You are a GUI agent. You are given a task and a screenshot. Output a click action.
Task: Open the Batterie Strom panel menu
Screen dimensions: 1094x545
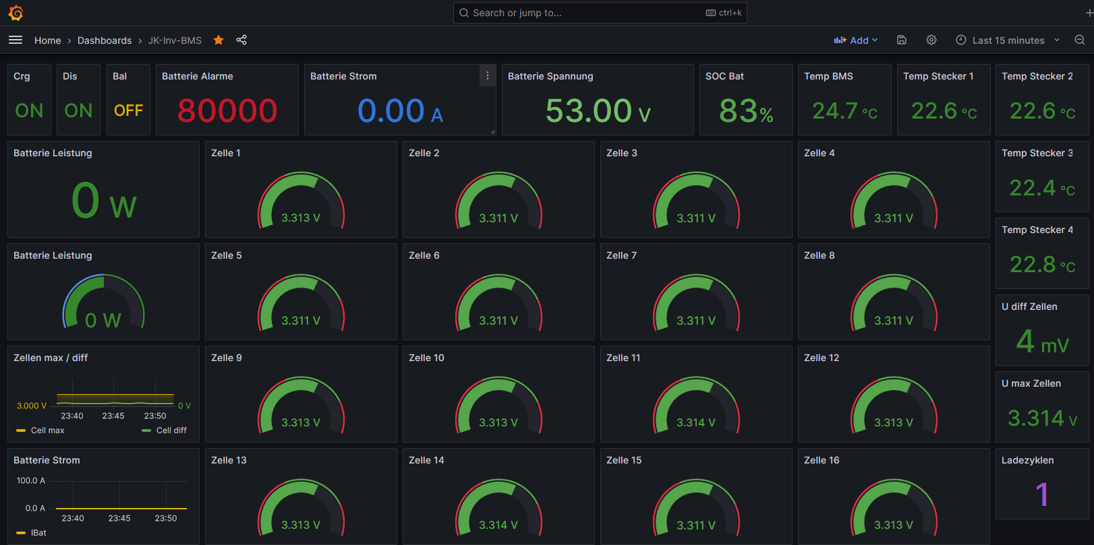click(x=488, y=76)
